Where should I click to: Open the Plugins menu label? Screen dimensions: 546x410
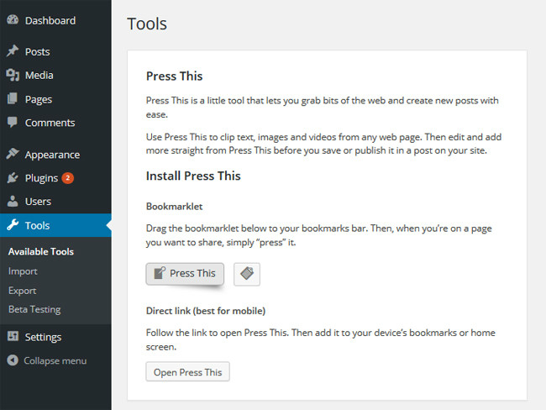click(41, 178)
